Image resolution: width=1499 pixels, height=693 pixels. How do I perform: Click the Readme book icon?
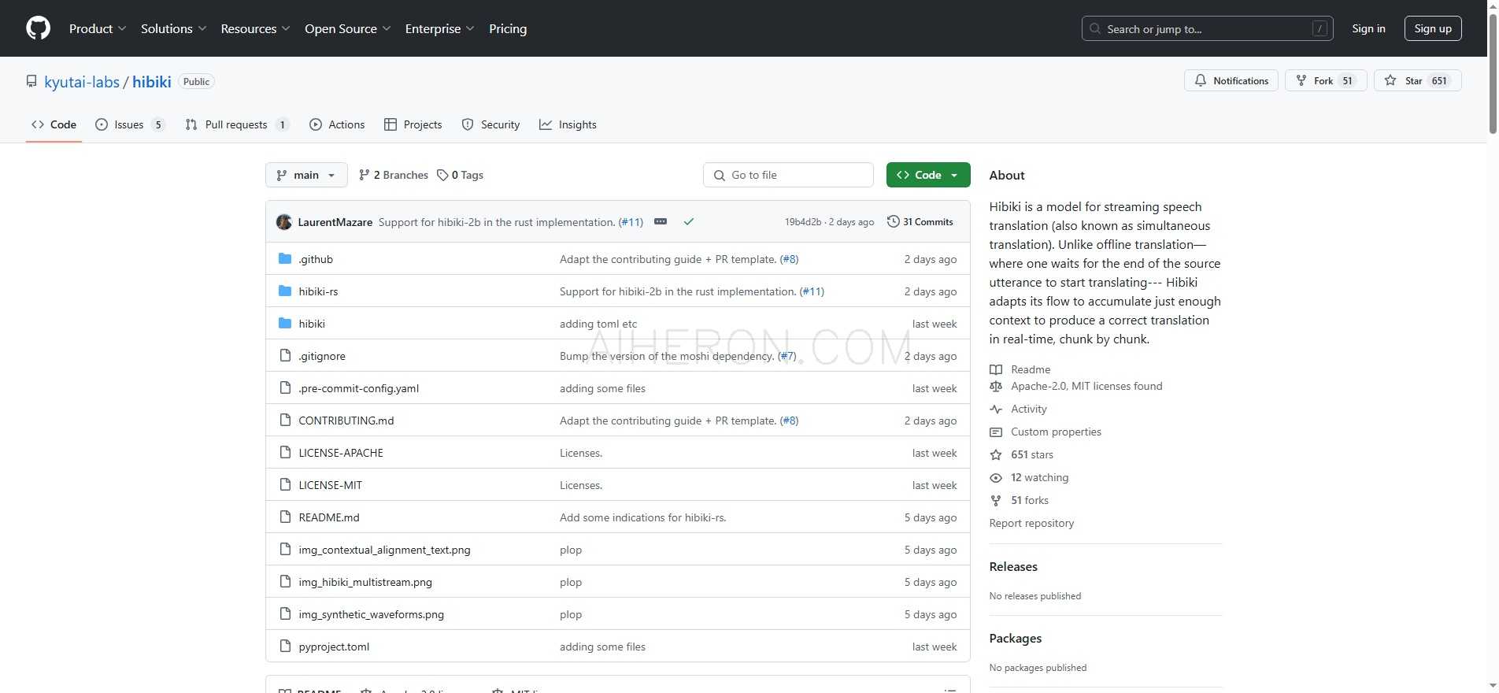pyautogui.click(x=996, y=369)
